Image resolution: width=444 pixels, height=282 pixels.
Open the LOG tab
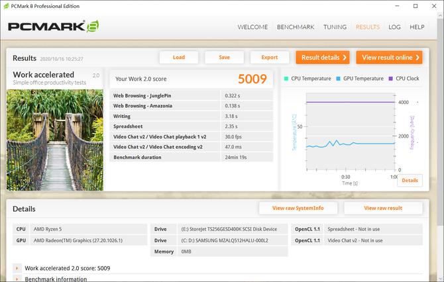394,27
